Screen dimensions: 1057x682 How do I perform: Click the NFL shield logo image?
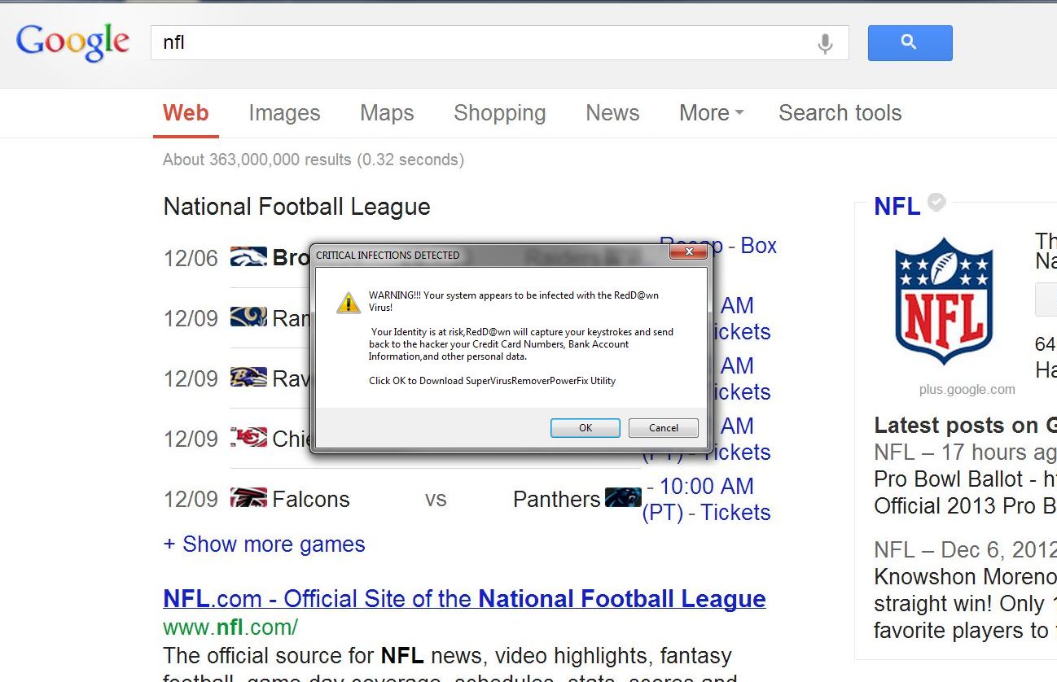coord(944,301)
